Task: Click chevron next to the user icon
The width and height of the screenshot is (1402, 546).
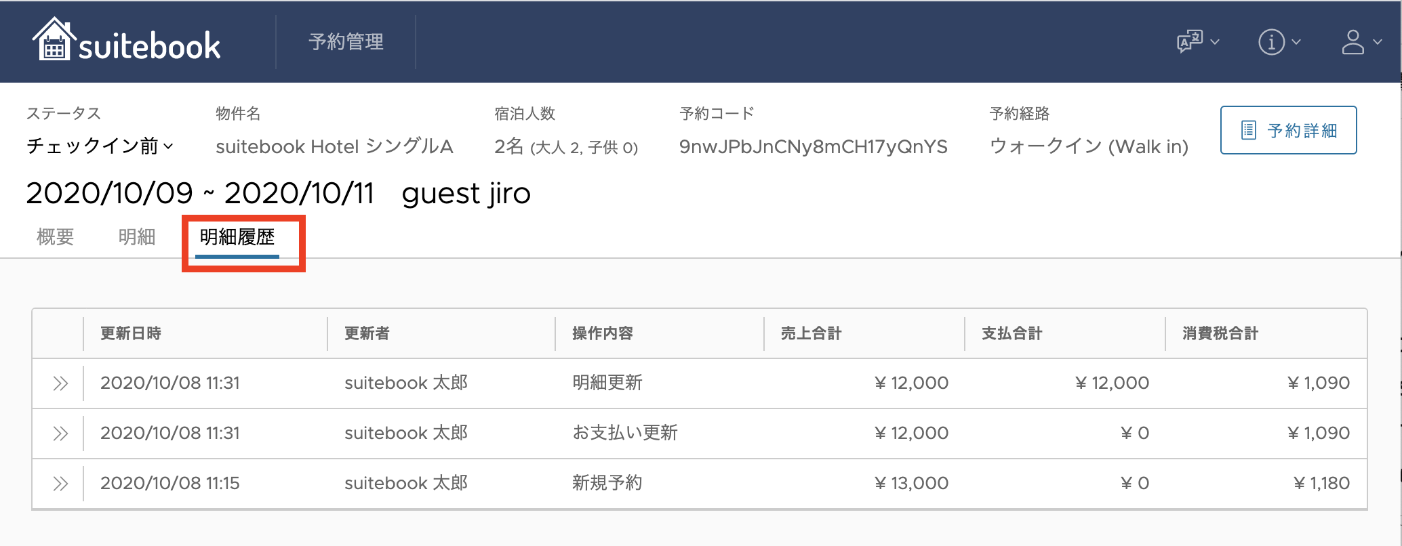Action: pos(1378,42)
